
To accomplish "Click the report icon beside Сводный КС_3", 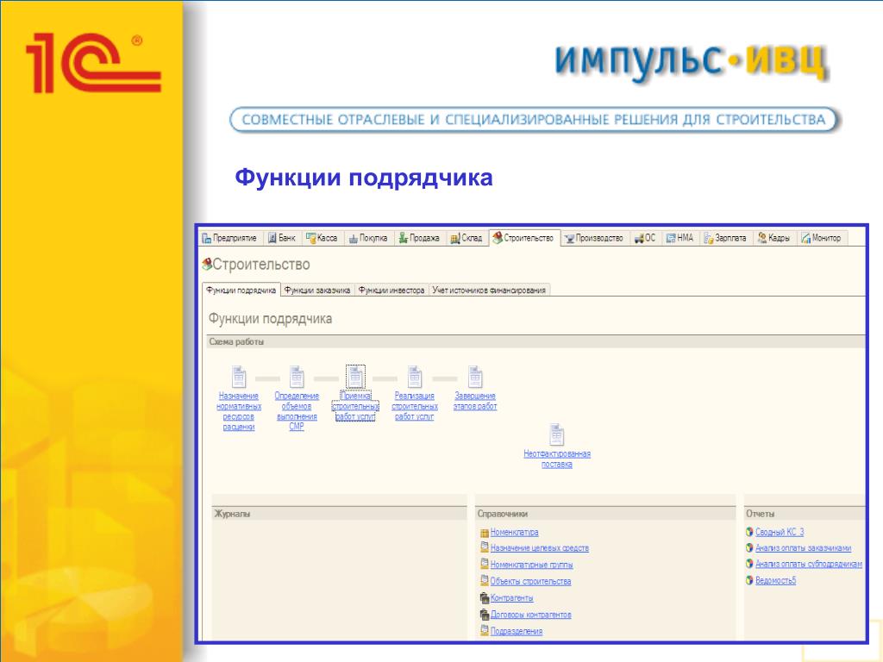I will pos(749,531).
